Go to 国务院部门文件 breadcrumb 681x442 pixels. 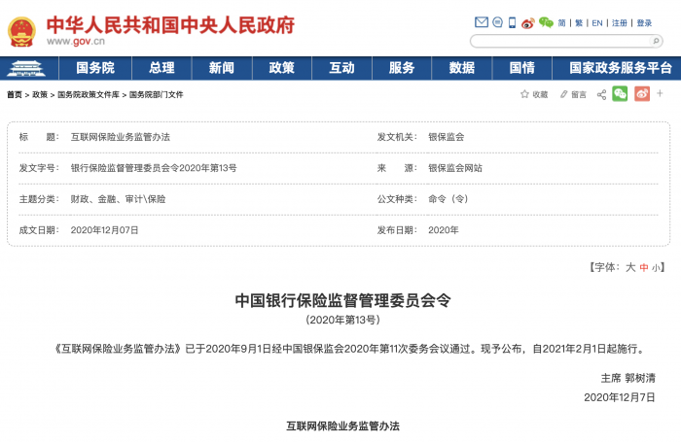[x=156, y=94]
